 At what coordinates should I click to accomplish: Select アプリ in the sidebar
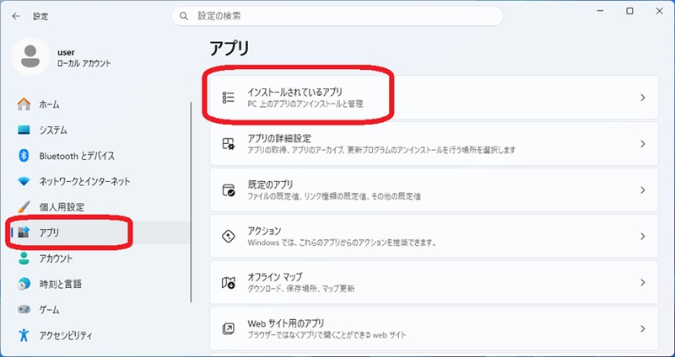99,232
